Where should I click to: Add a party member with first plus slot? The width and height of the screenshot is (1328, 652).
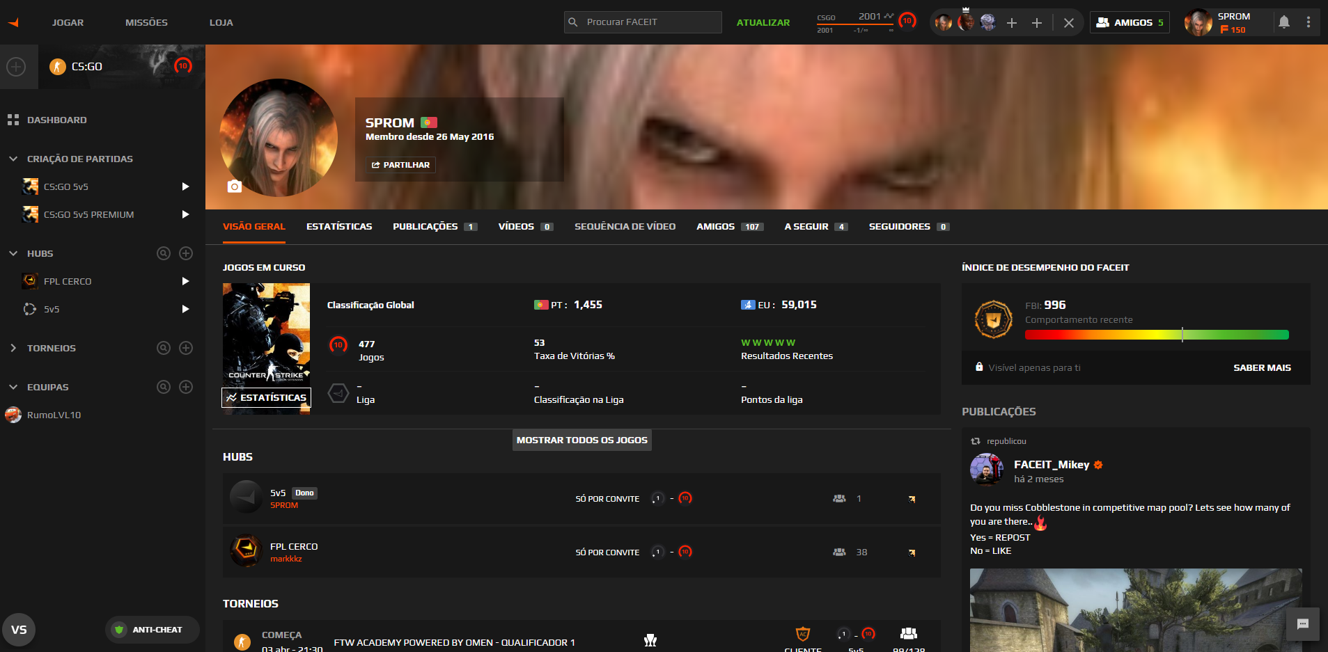click(1012, 23)
